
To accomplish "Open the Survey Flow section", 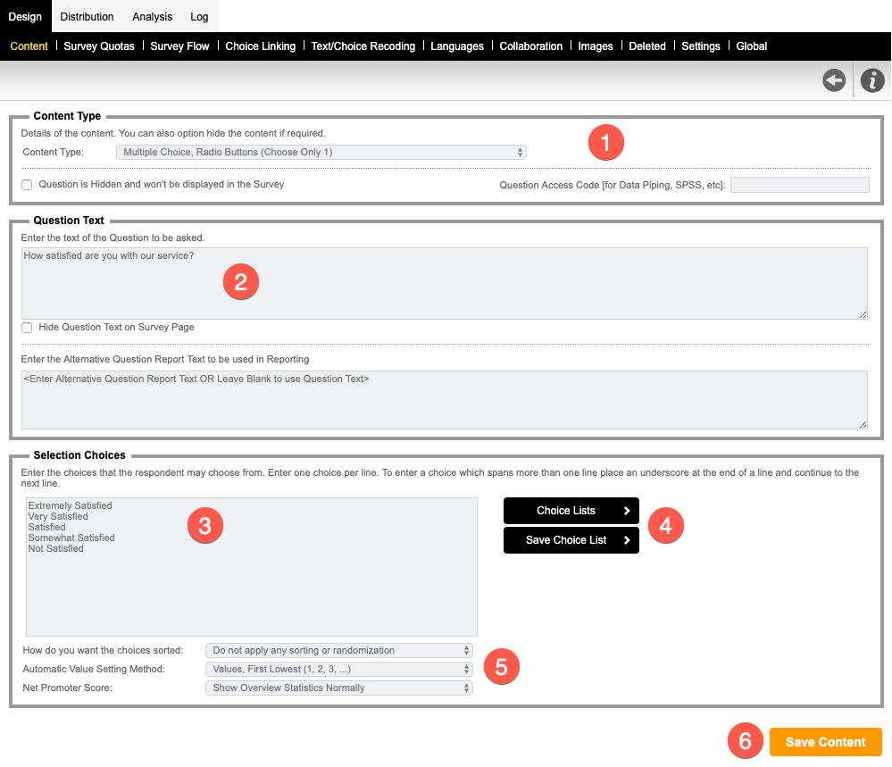I will (179, 46).
